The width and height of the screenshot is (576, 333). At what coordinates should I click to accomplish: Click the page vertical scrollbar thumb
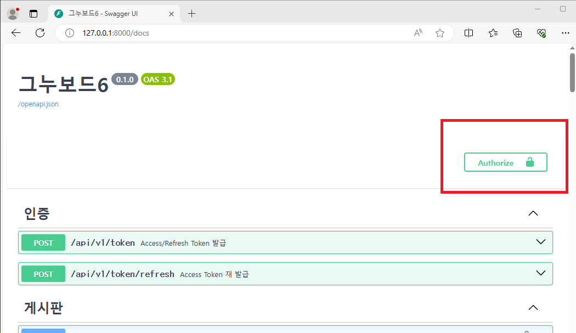tap(572, 72)
